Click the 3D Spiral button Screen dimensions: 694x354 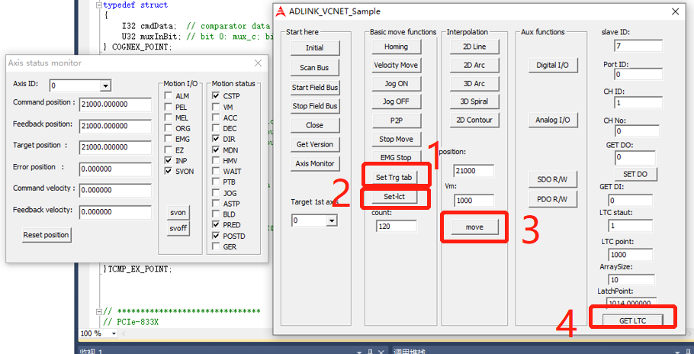474,101
